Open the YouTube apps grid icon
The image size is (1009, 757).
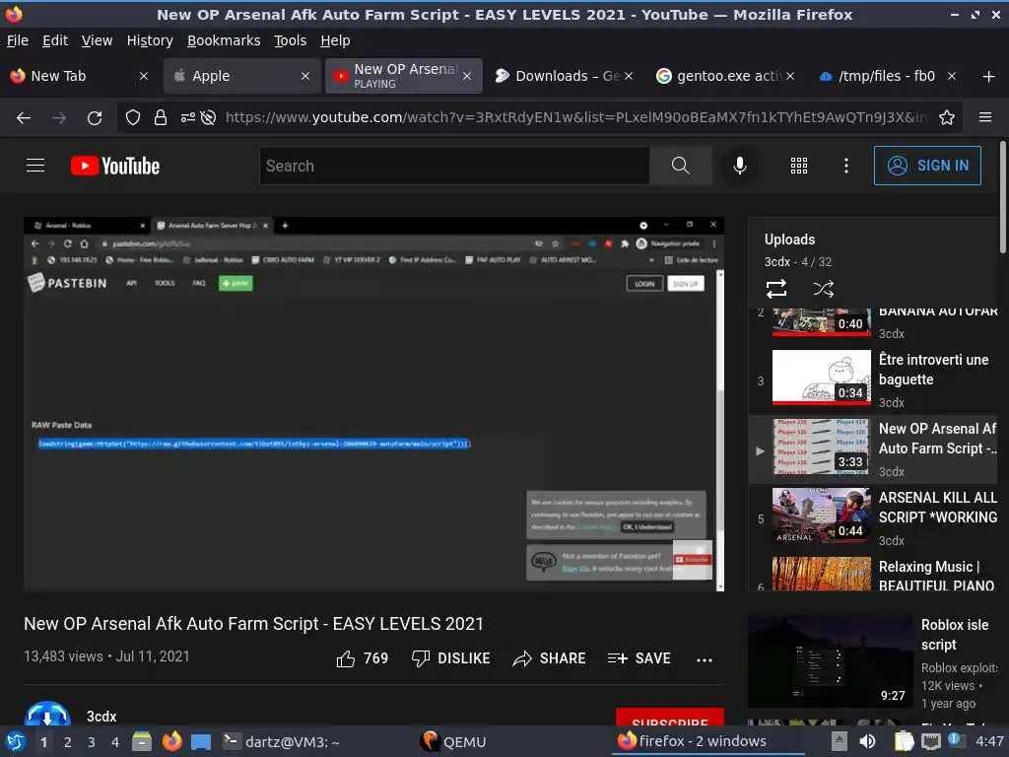798,166
